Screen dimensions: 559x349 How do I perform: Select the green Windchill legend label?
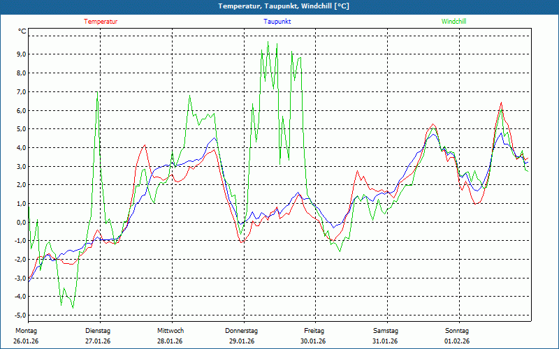pos(454,22)
